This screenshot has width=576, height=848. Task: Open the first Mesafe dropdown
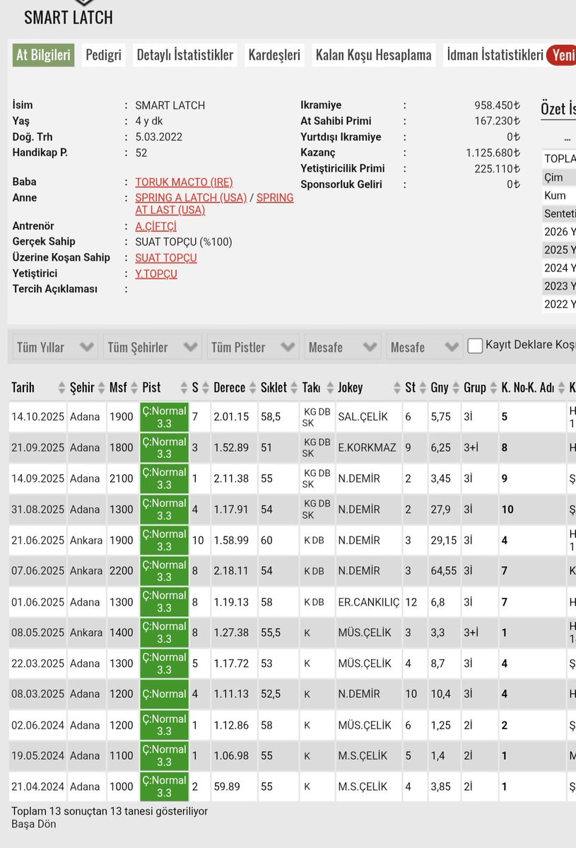click(342, 347)
